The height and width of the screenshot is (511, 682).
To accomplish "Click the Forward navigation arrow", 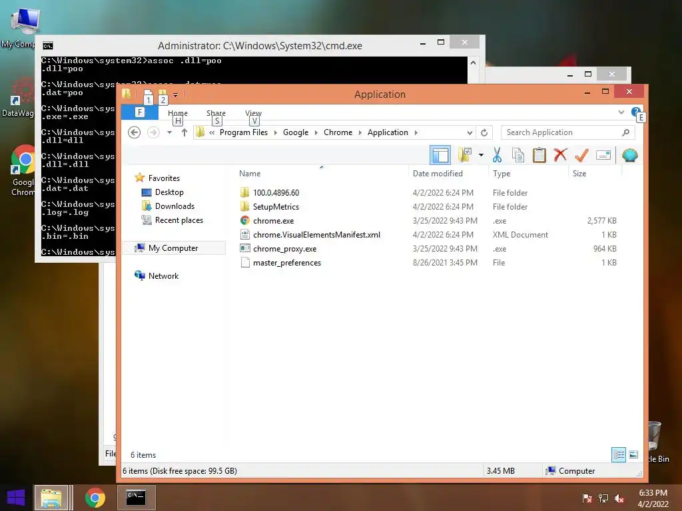I will click(153, 132).
